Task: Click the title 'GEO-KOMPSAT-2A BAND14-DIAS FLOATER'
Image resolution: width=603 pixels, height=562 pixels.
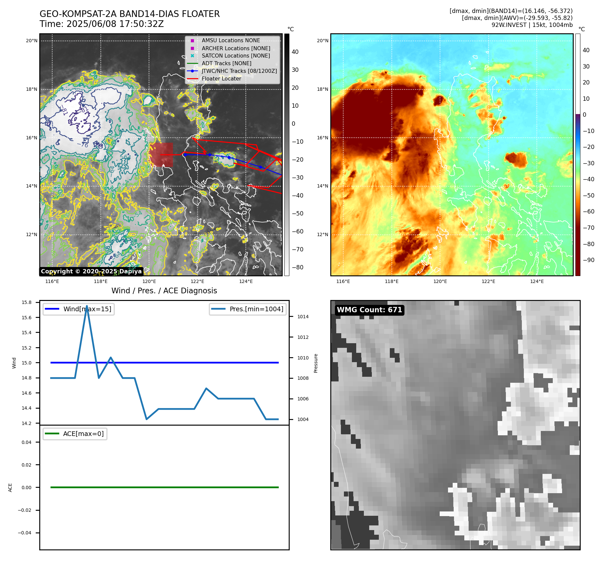Action: (x=130, y=14)
